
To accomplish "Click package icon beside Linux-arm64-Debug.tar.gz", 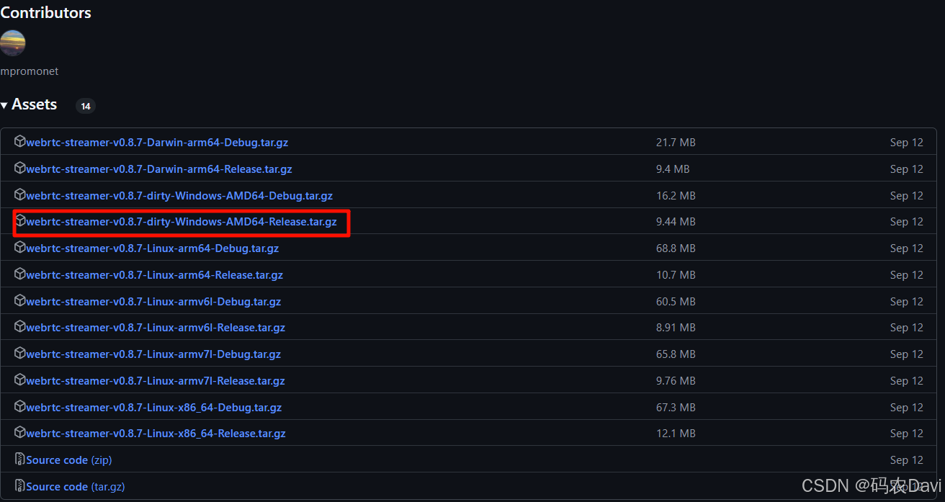I will pos(20,248).
